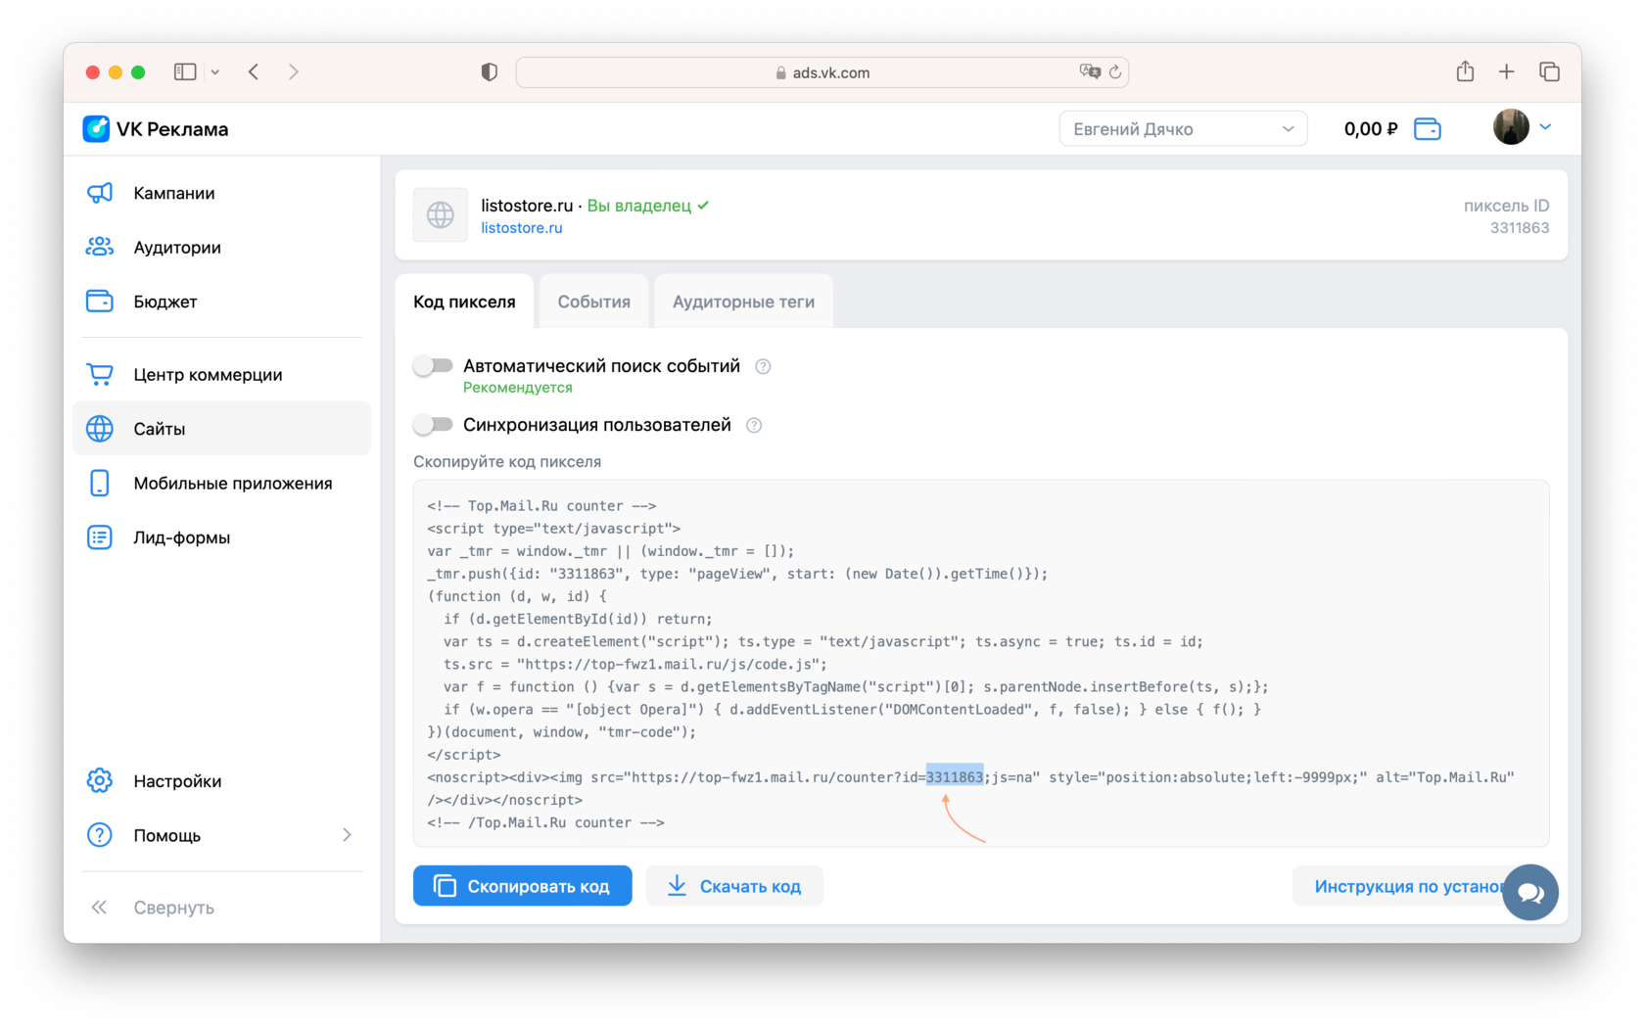Click the highlighted 3311863 in the code
Image resolution: width=1645 pixels, height=1027 pixels.
[955, 776]
